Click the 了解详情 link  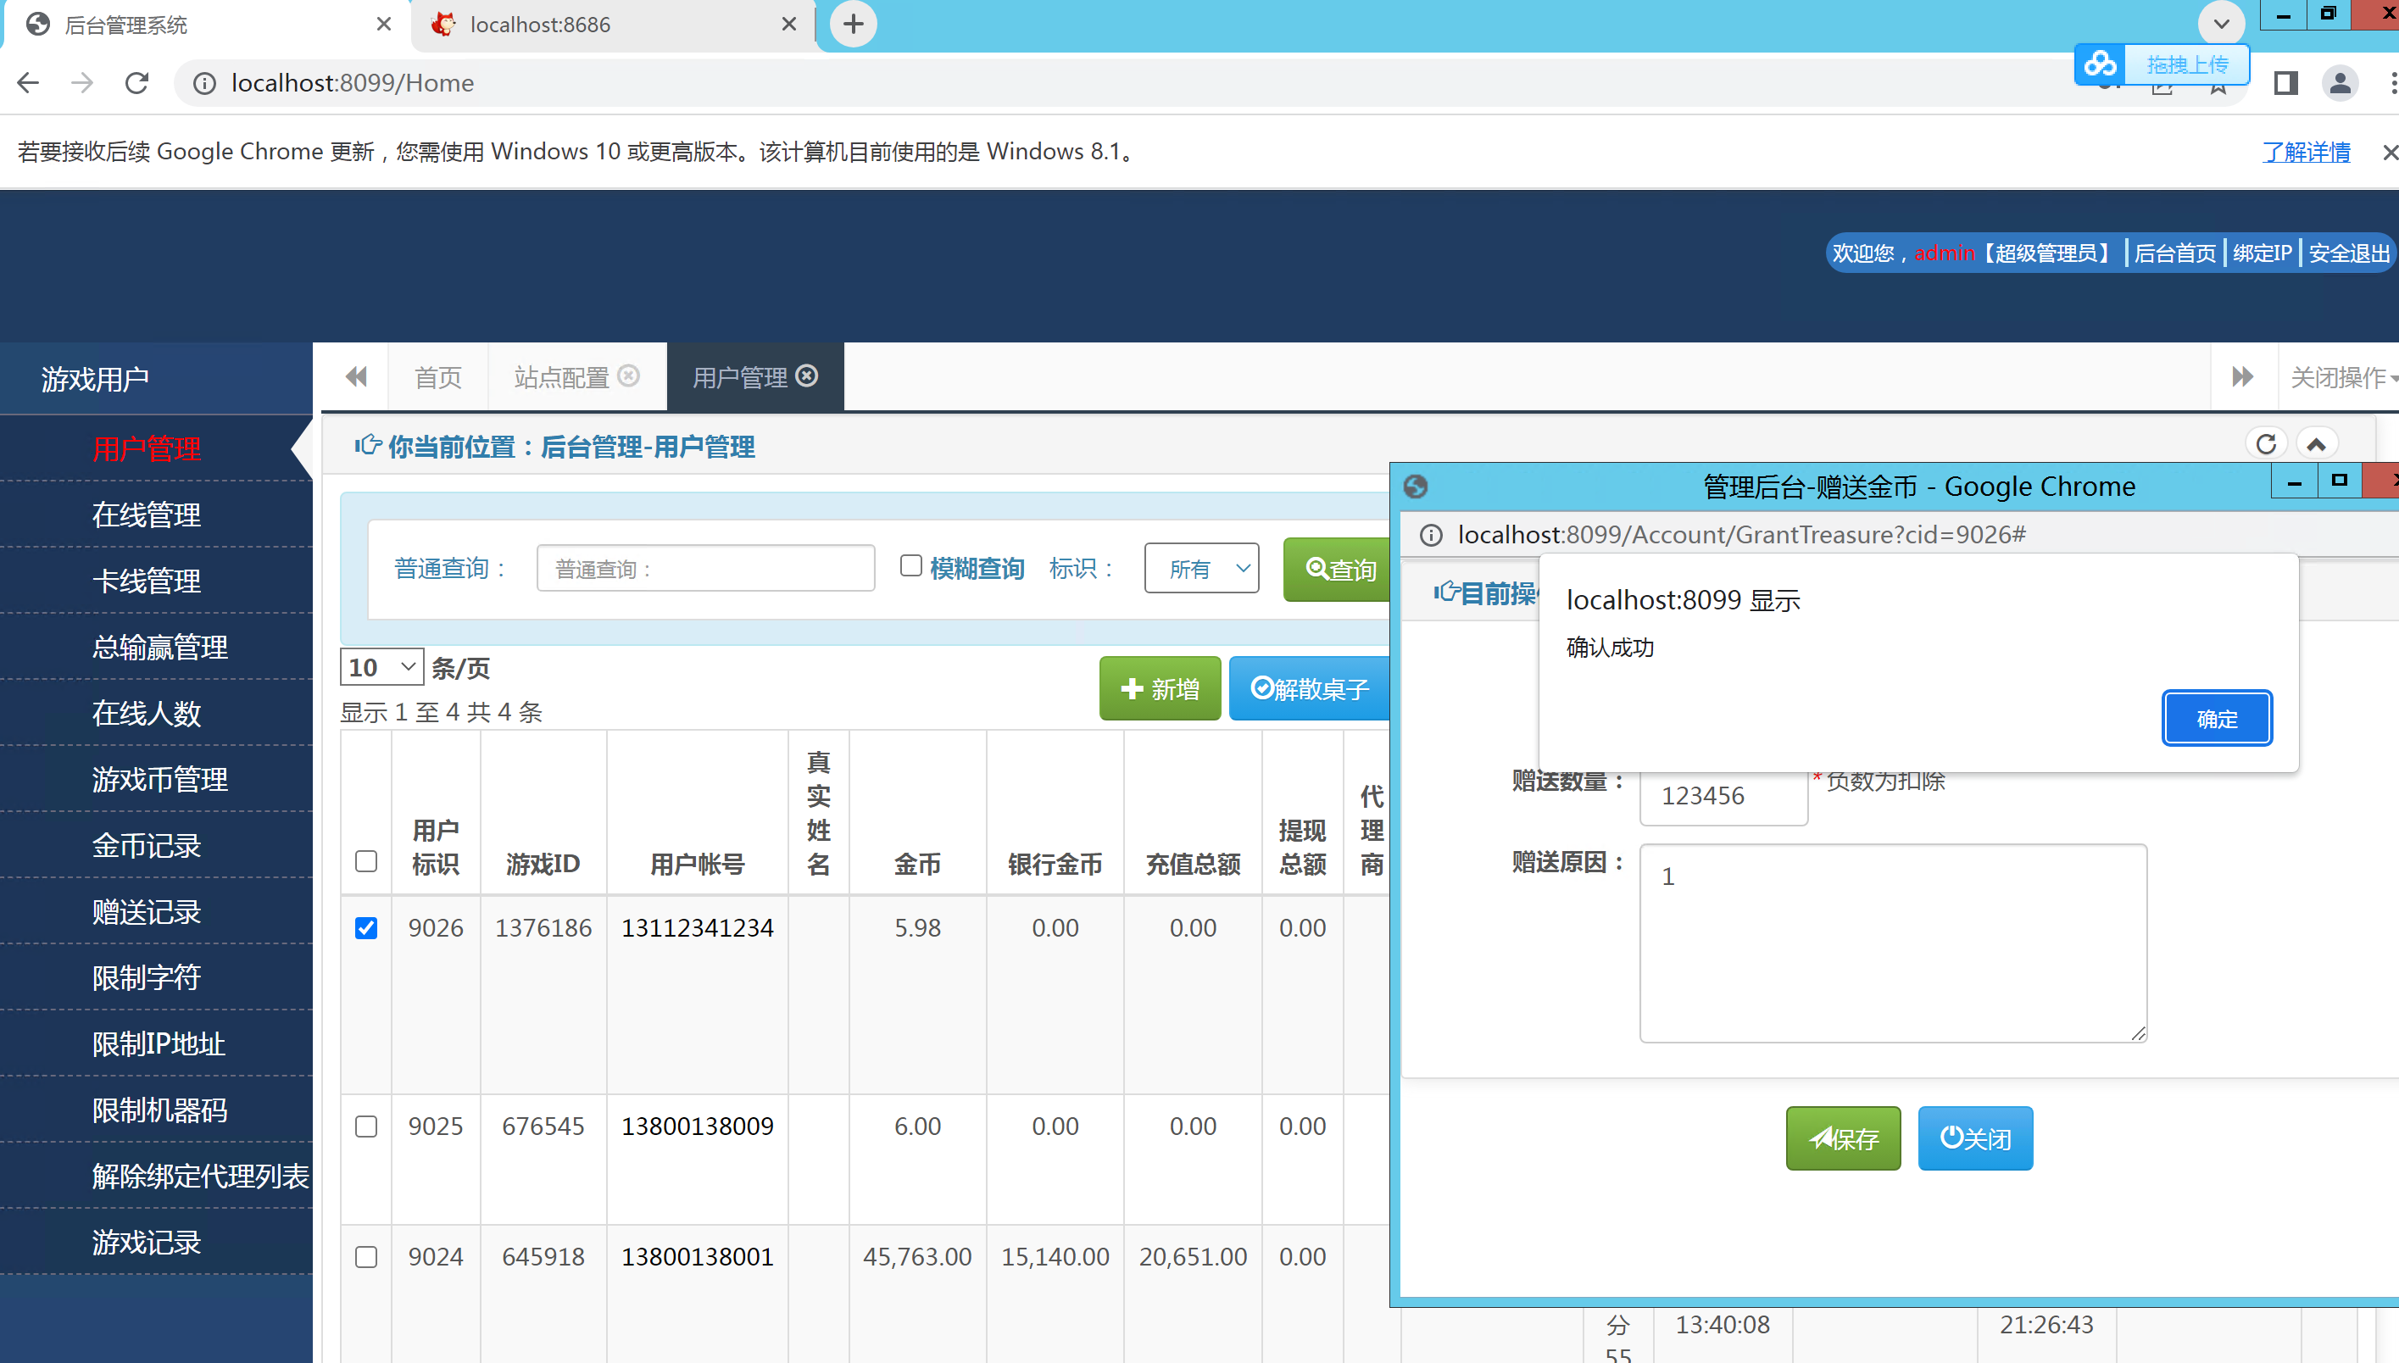coord(2306,152)
